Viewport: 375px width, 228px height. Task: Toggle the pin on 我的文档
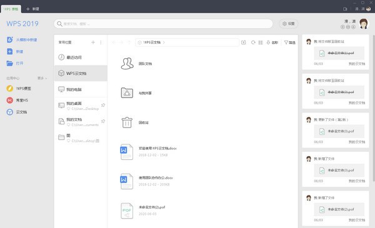[x=103, y=121]
